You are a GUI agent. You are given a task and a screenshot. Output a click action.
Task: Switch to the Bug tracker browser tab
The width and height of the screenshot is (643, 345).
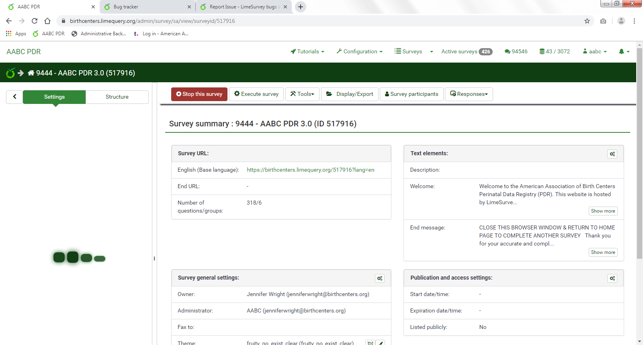pyautogui.click(x=145, y=7)
